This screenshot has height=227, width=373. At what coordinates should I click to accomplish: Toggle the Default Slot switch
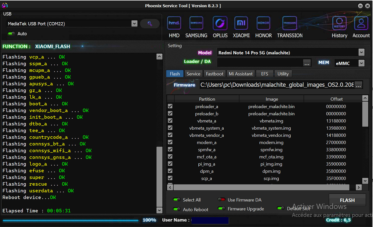(281, 208)
